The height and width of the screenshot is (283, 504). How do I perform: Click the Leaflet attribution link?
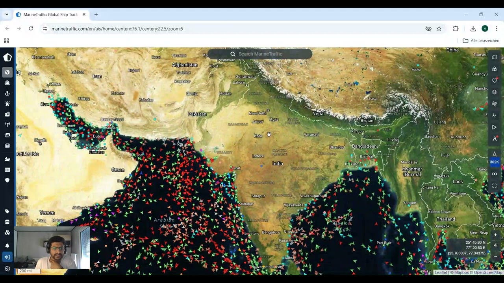[x=441, y=272]
